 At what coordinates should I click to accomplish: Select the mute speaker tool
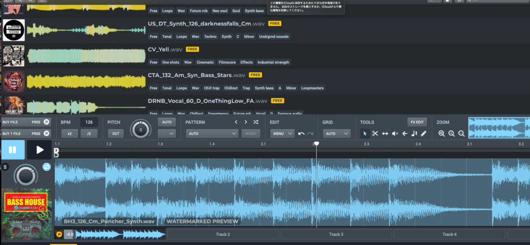(395, 134)
